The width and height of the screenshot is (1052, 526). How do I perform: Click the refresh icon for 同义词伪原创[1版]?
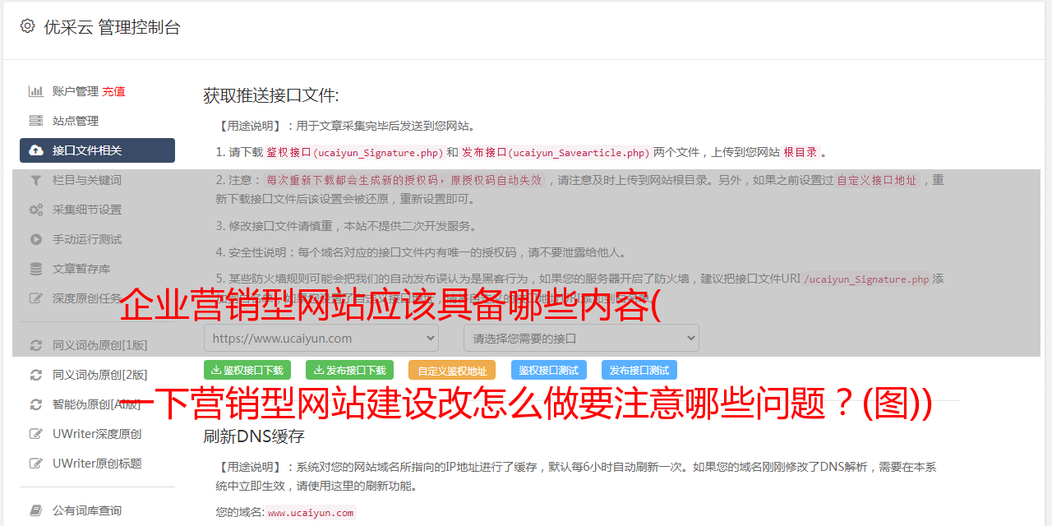(36, 345)
